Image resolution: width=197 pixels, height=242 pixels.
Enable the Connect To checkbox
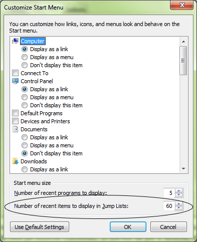15,73
